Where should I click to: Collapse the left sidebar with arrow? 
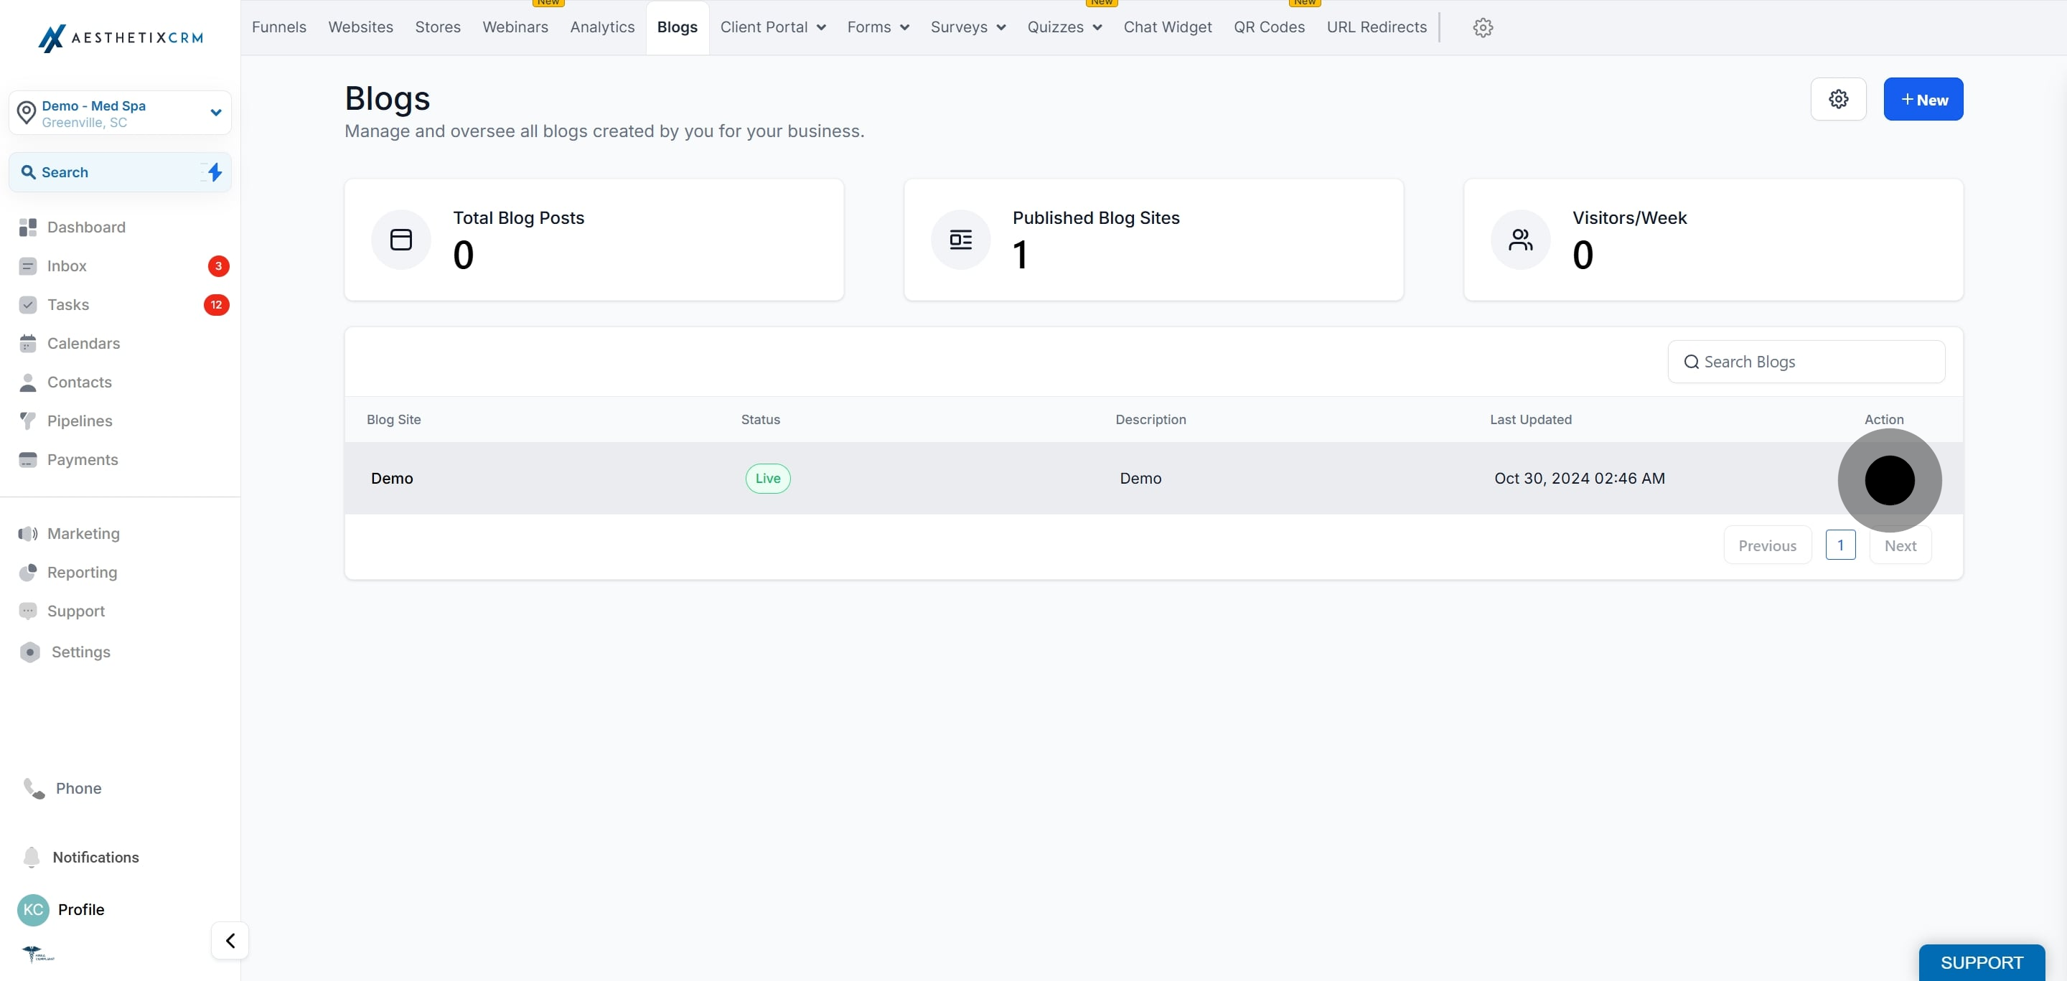230,940
